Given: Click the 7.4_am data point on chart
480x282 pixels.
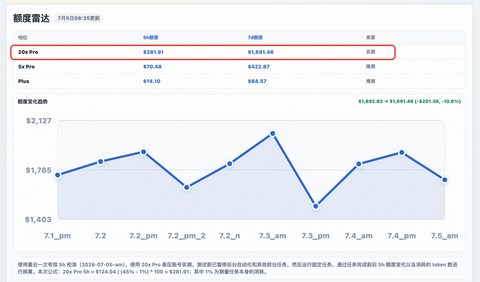Looking at the screenshot, I should pyautogui.click(x=359, y=164).
